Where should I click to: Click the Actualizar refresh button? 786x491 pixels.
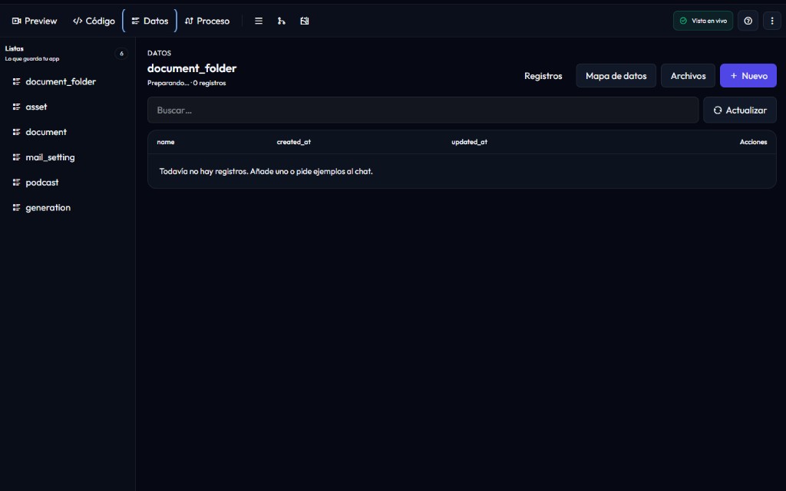pyautogui.click(x=739, y=110)
